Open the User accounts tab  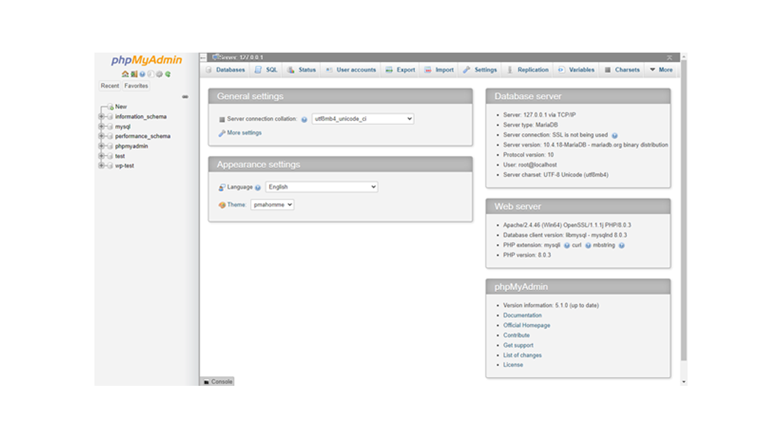(351, 70)
